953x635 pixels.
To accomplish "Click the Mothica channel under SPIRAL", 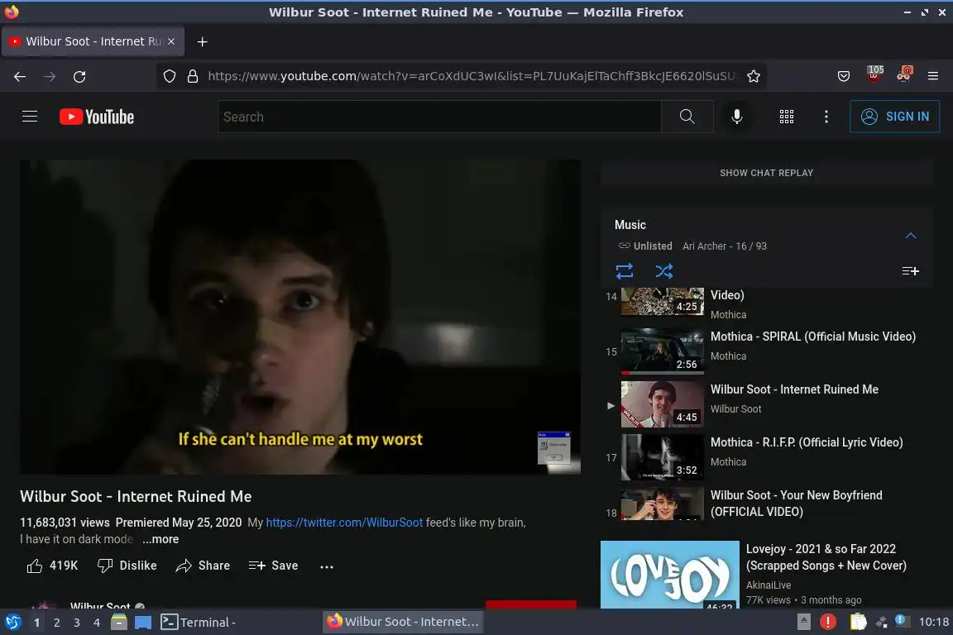I will (x=728, y=356).
